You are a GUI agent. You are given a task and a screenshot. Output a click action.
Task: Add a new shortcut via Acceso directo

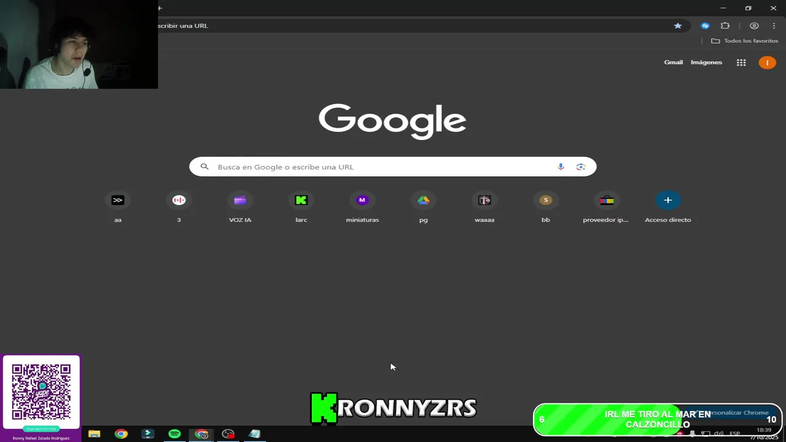pyautogui.click(x=667, y=207)
